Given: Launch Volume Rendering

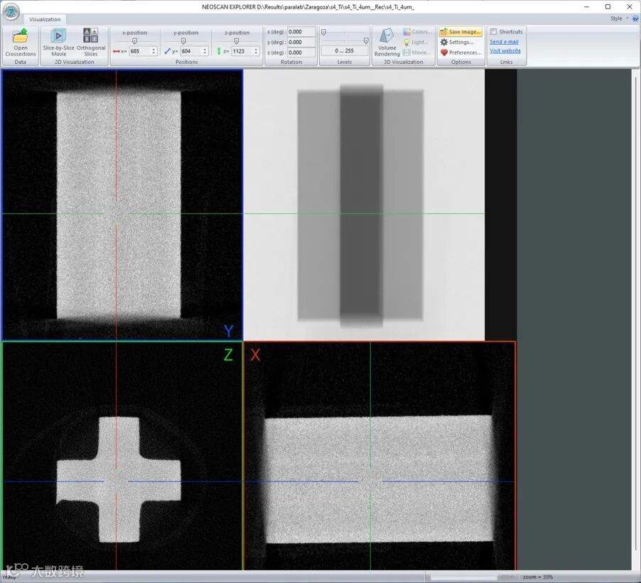Looking at the screenshot, I should tap(387, 38).
